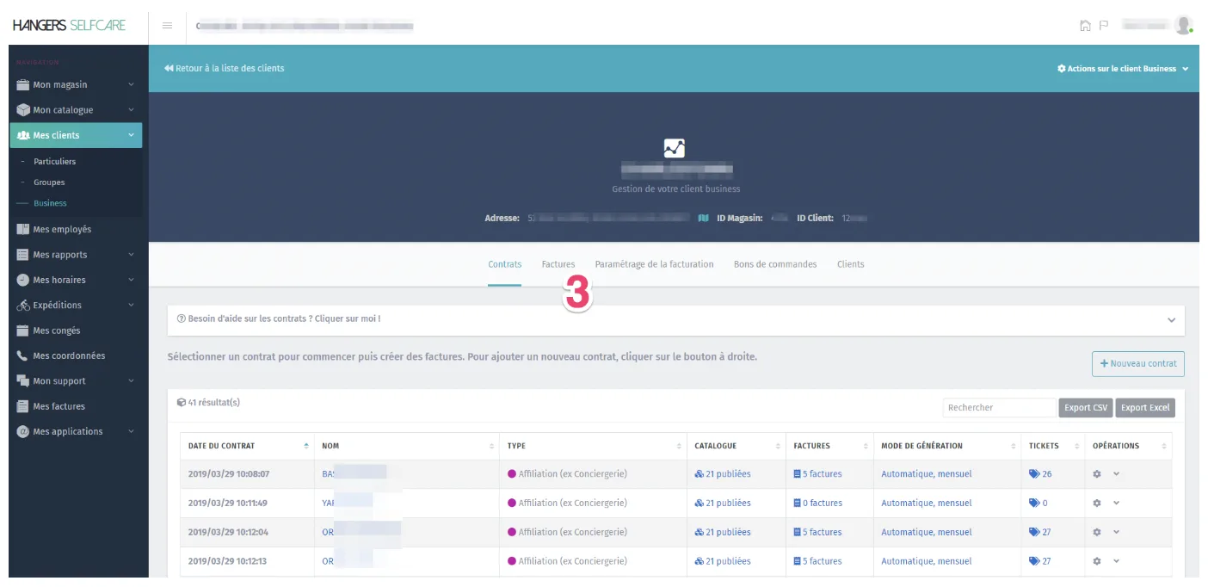Click the Mes rapports icon

coord(23,255)
